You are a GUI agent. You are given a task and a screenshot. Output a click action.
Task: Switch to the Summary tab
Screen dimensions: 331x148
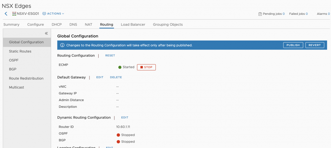click(11, 24)
